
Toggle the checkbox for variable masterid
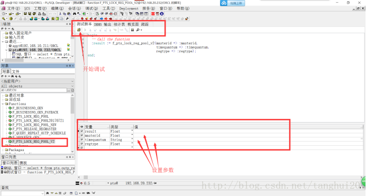pos(81,135)
